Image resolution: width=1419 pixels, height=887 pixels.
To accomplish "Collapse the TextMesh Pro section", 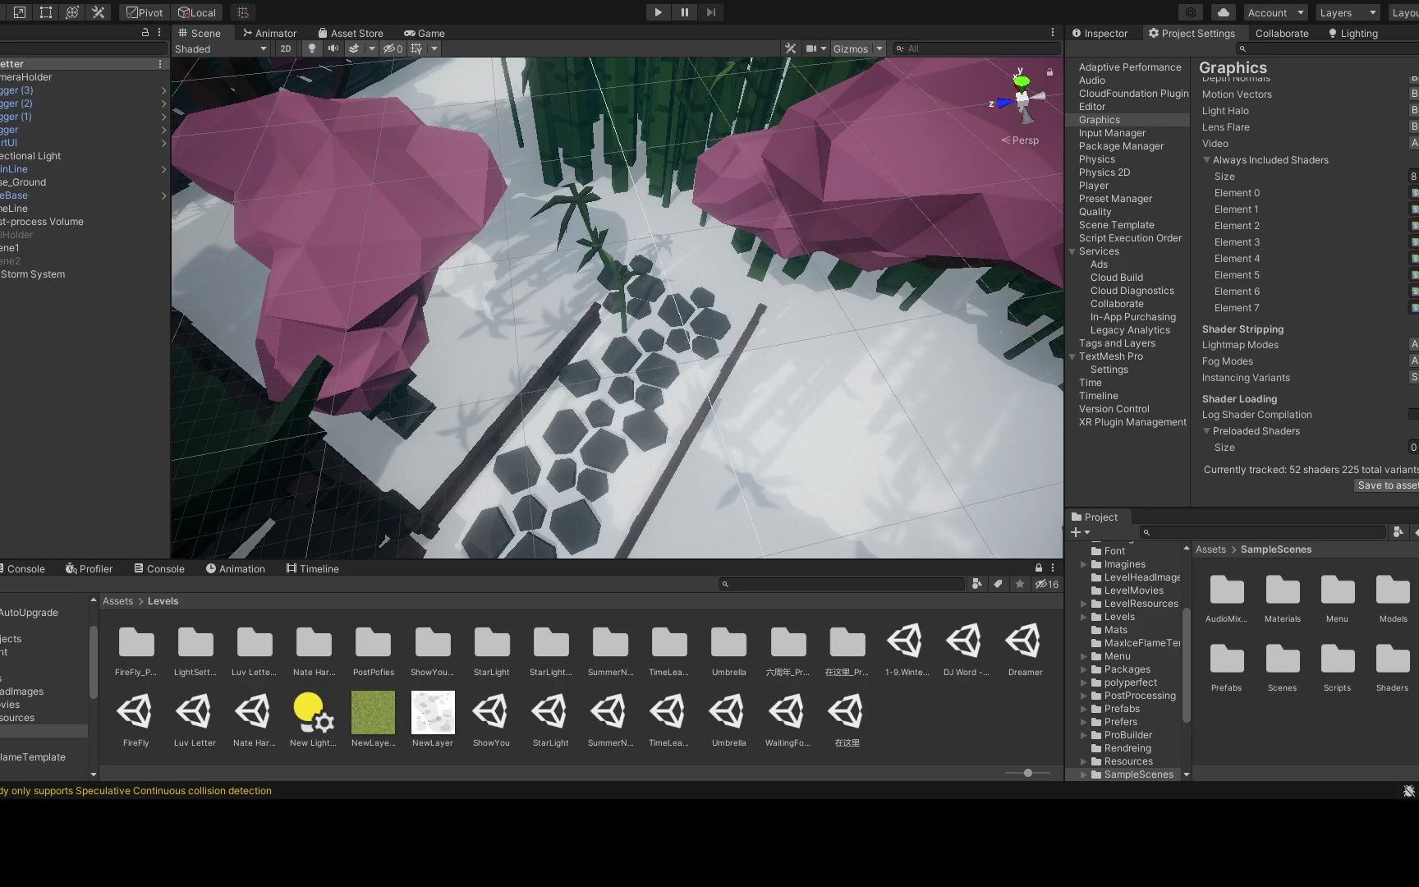I will point(1072,356).
